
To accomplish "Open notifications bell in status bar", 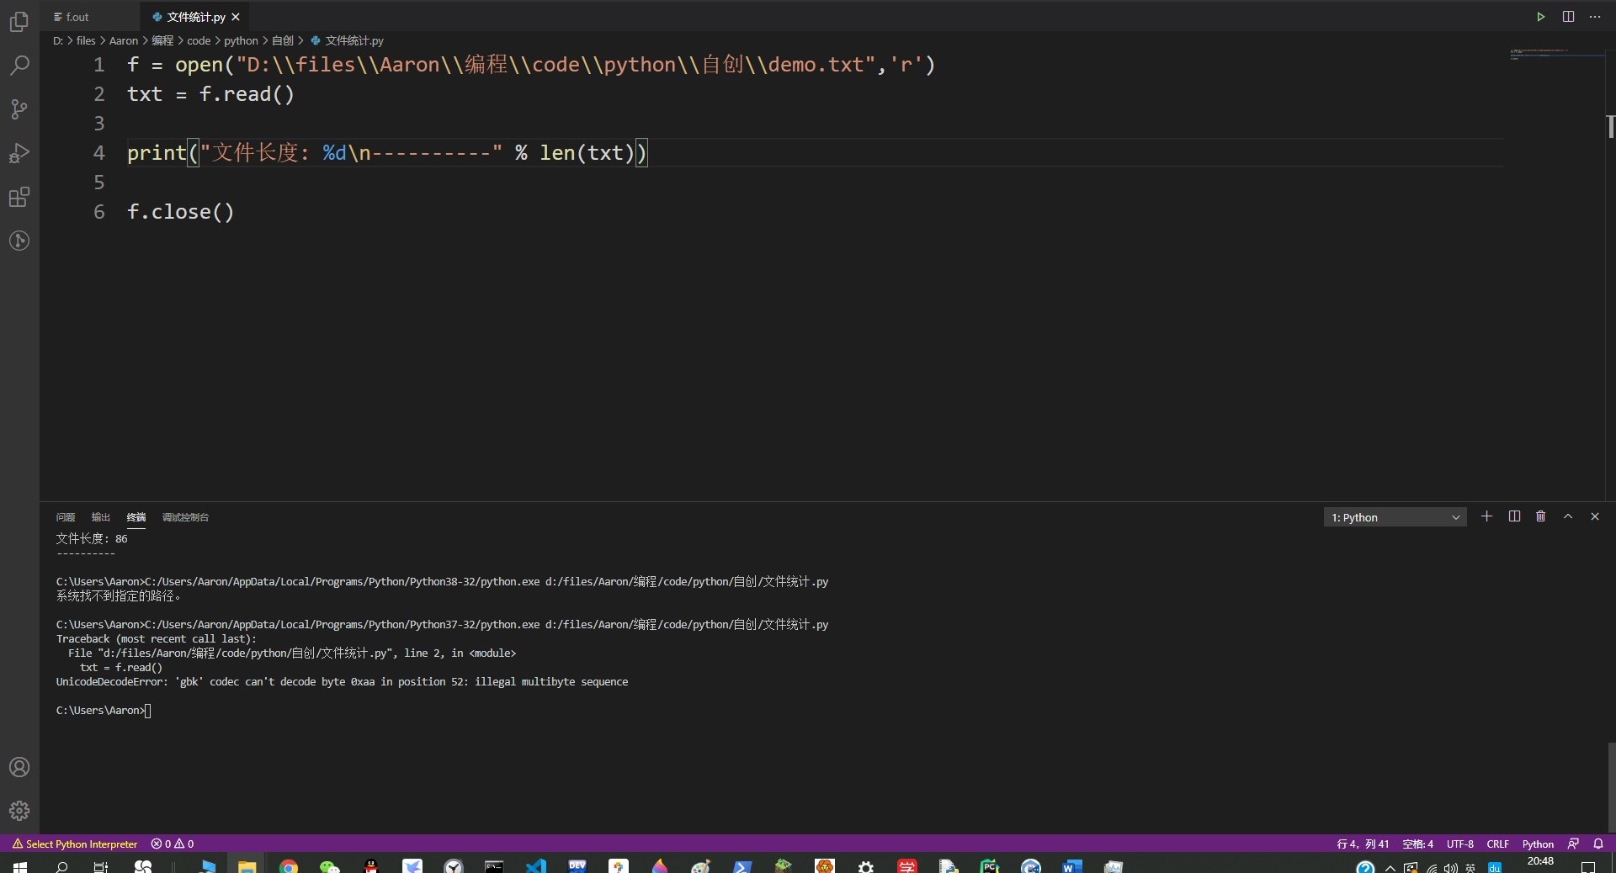I will [1598, 844].
